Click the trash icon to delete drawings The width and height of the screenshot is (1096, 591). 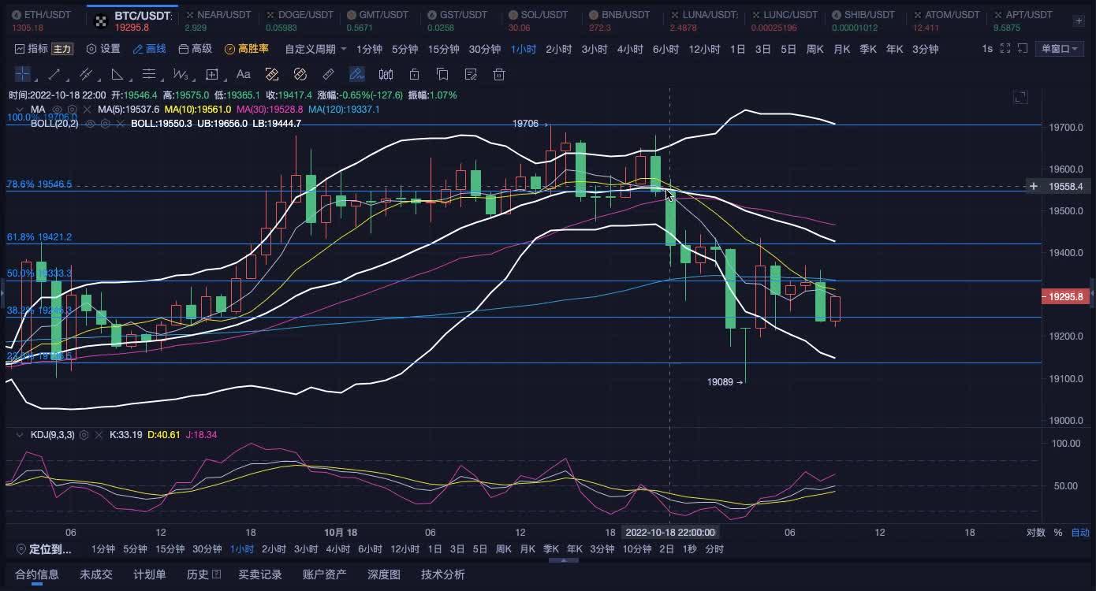tap(498, 75)
